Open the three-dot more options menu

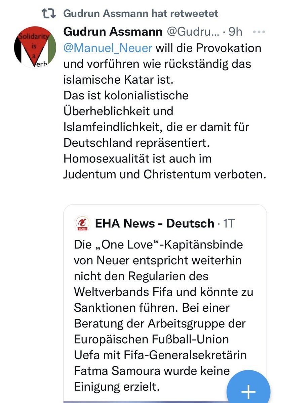click(258, 32)
